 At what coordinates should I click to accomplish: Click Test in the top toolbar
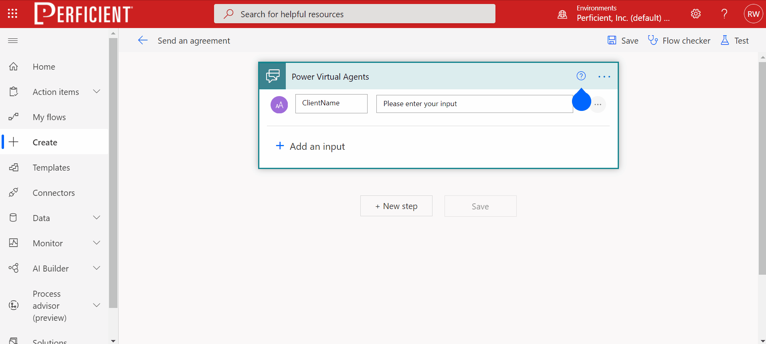coord(735,40)
